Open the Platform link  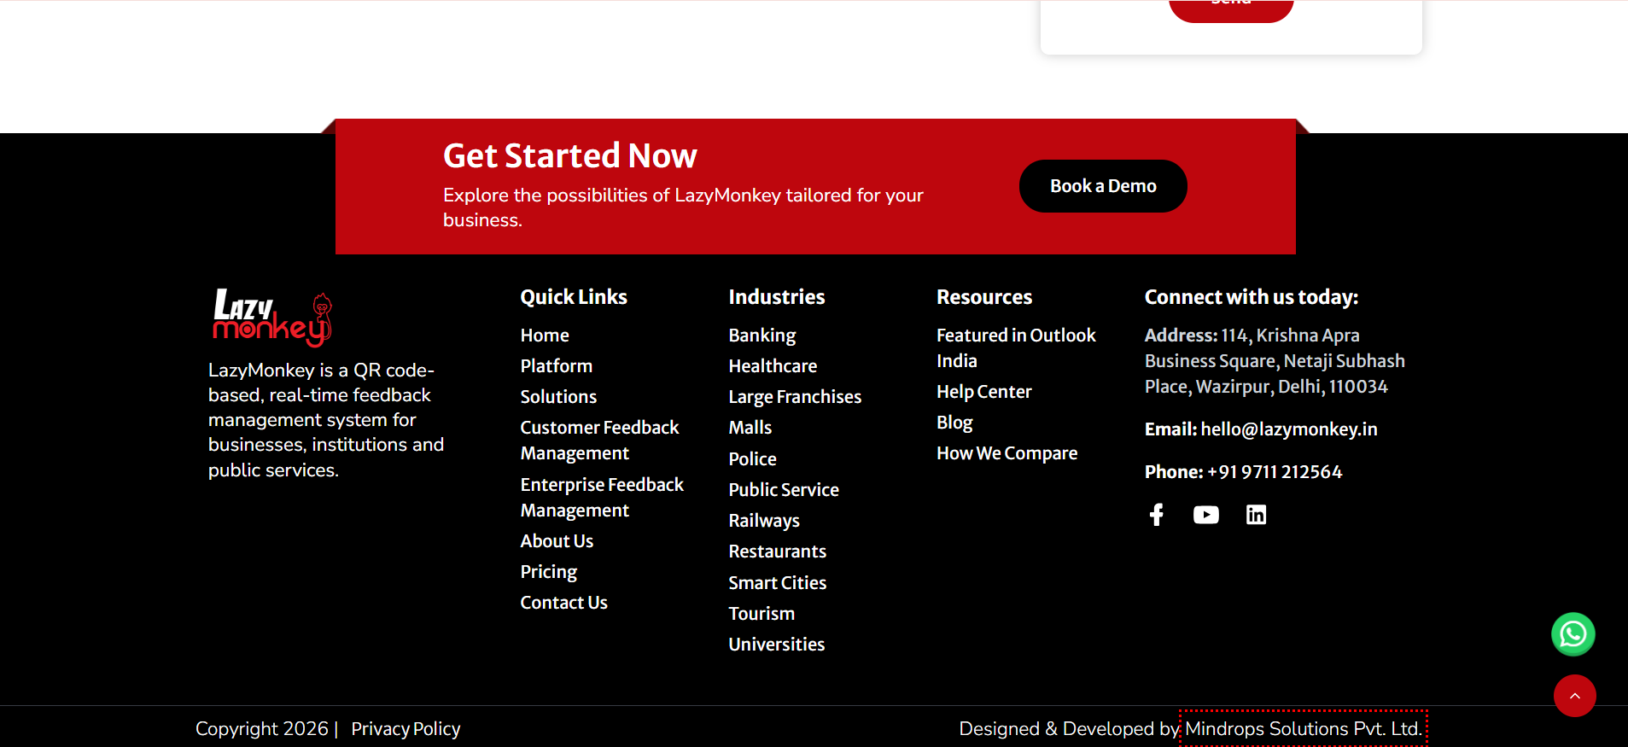click(x=557, y=366)
